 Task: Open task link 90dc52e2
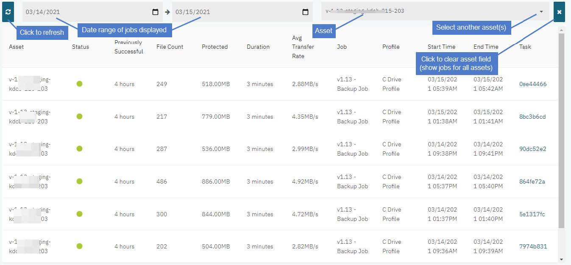click(533, 149)
